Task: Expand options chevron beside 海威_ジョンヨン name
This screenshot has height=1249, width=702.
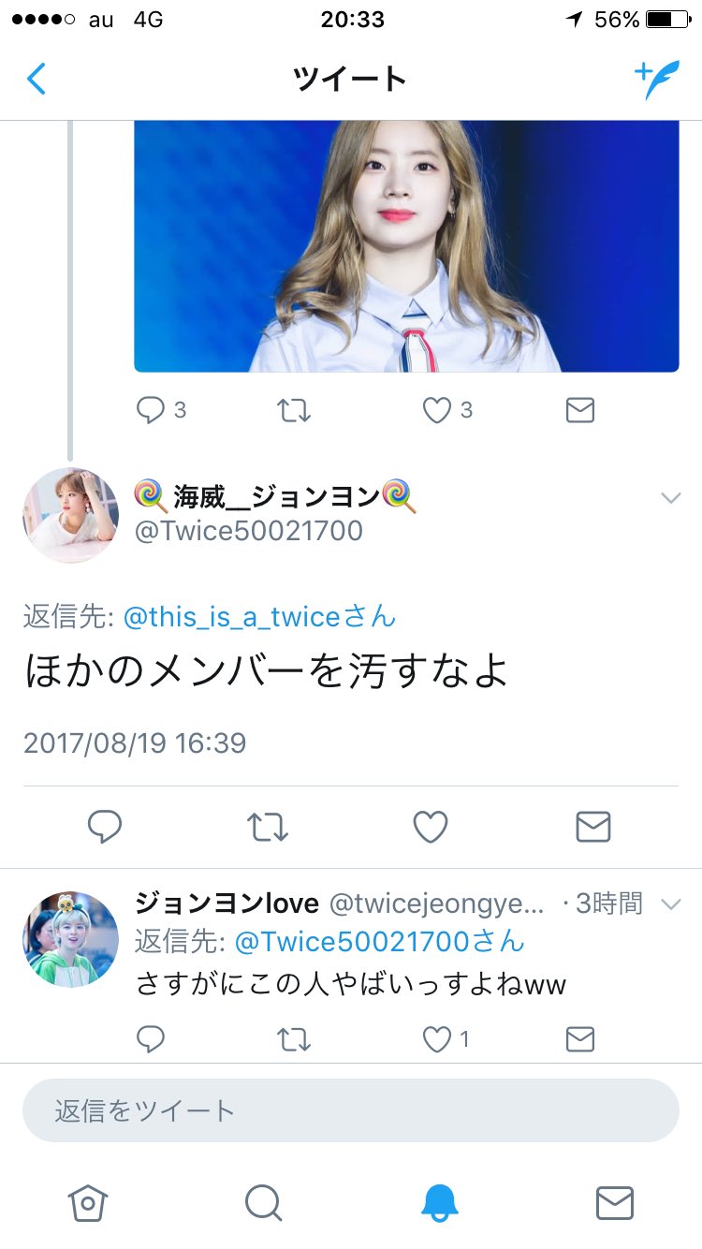Action: 670,498
